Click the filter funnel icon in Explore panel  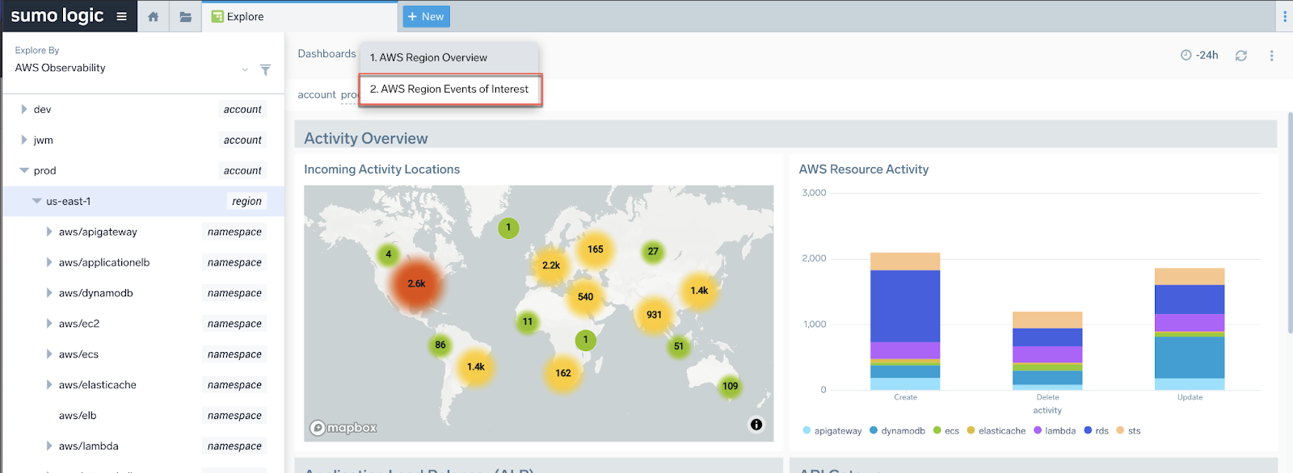coord(265,70)
